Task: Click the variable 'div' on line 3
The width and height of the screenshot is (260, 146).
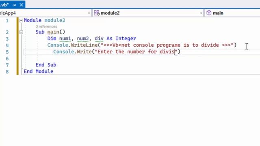Action: pos(99,39)
